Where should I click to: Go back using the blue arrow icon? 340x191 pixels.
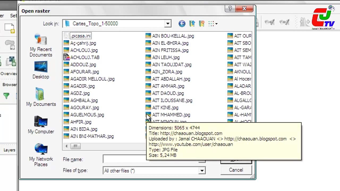click(182, 24)
